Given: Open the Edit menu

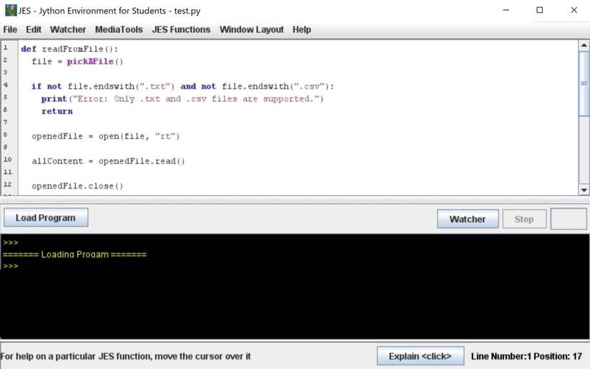Looking at the screenshot, I should (x=34, y=30).
